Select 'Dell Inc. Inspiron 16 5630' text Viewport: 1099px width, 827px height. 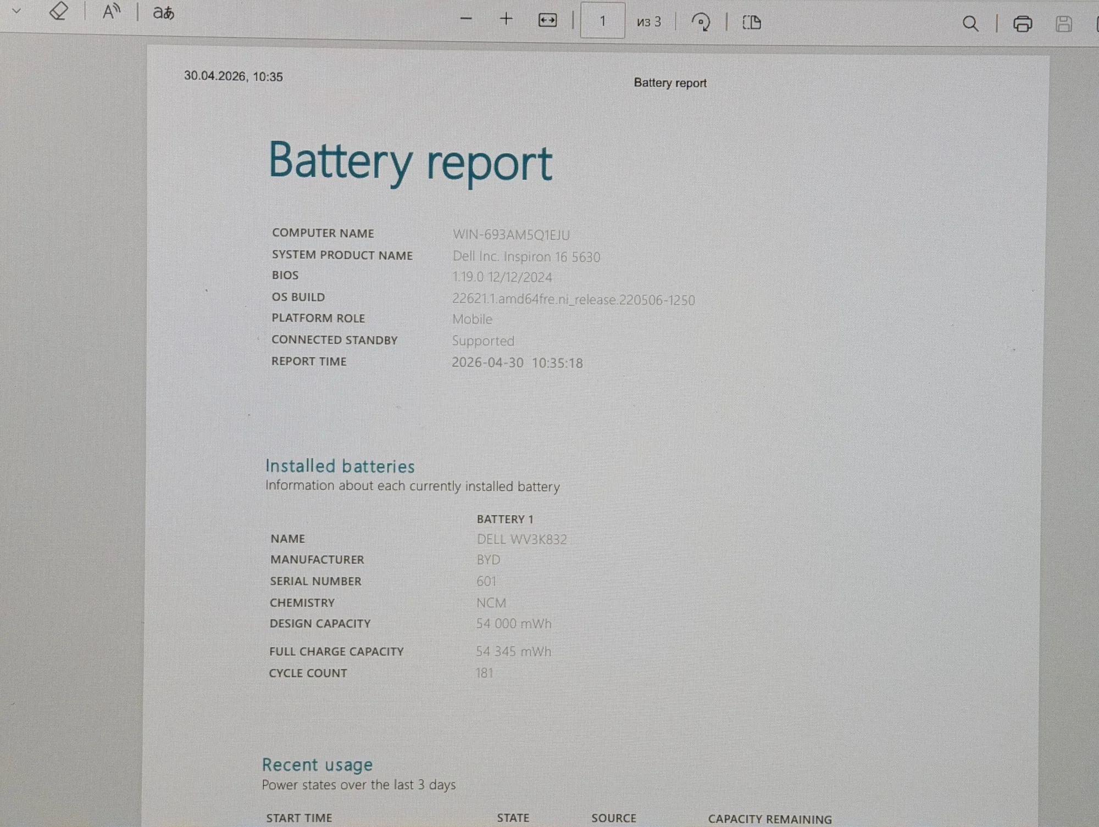(526, 257)
